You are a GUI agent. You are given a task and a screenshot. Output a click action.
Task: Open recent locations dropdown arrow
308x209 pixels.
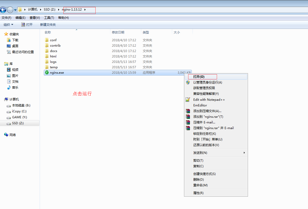pos(15,10)
